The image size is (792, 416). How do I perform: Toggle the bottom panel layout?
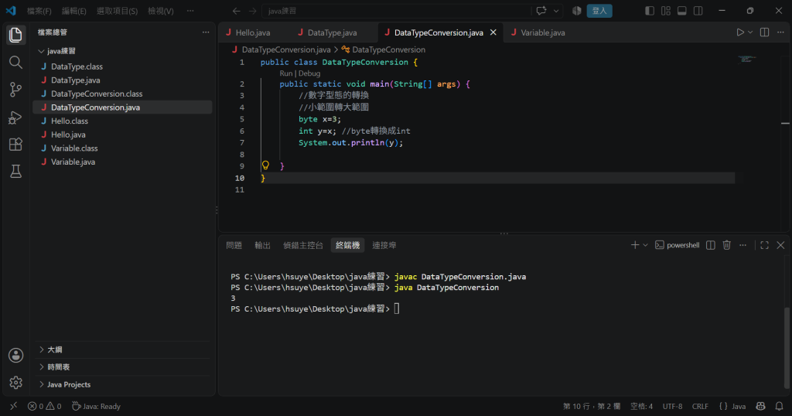682,11
